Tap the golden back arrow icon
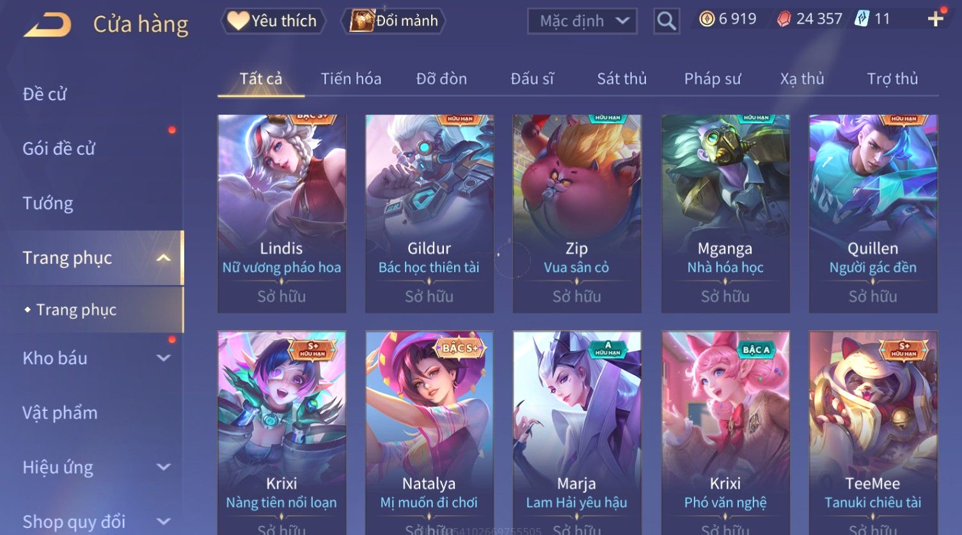This screenshot has height=535, width=962. pyautogui.click(x=47, y=25)
